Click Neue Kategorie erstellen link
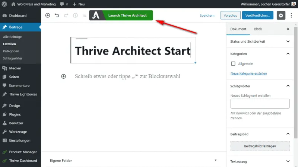 [248, 73]
